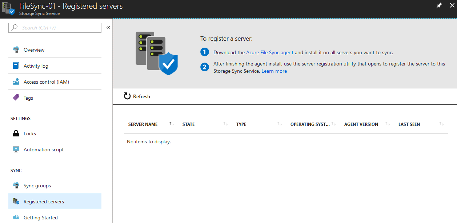The height and width of the screenshot is (223, 457).
Task: Open the Tags menu item
Action: pos(55,98)
